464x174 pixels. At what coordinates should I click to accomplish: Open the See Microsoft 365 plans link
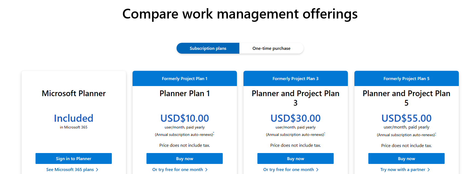(x=70, y=169)
